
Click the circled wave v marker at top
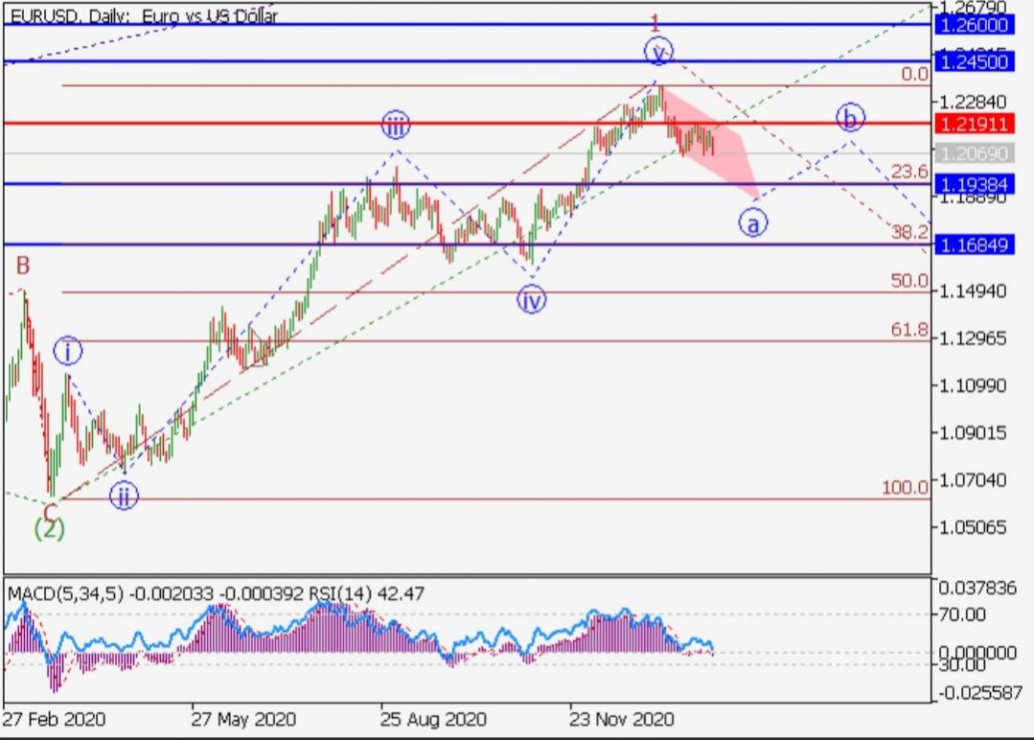[x=657, y=52]
